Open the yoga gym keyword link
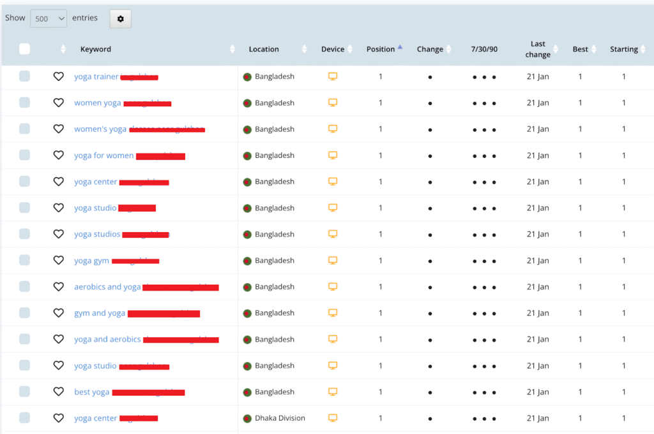 (91, 261)
